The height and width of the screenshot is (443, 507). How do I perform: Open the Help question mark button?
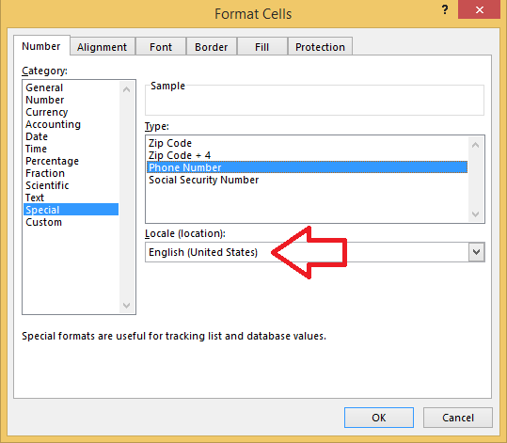click(x=445, y=10)
